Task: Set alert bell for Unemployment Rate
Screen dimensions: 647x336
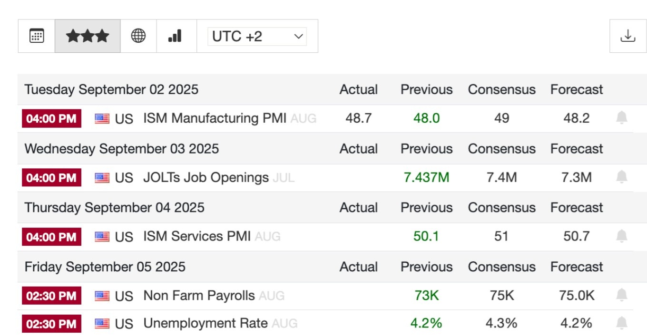Action: click(x=621, y=324)
